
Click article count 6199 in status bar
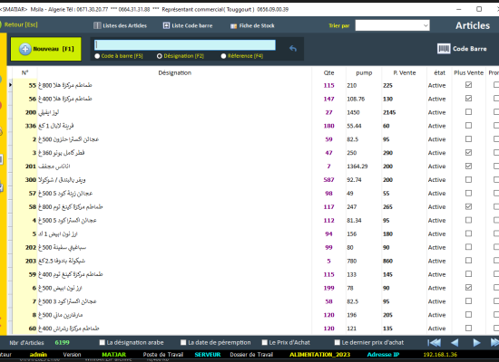click(62, 343)
